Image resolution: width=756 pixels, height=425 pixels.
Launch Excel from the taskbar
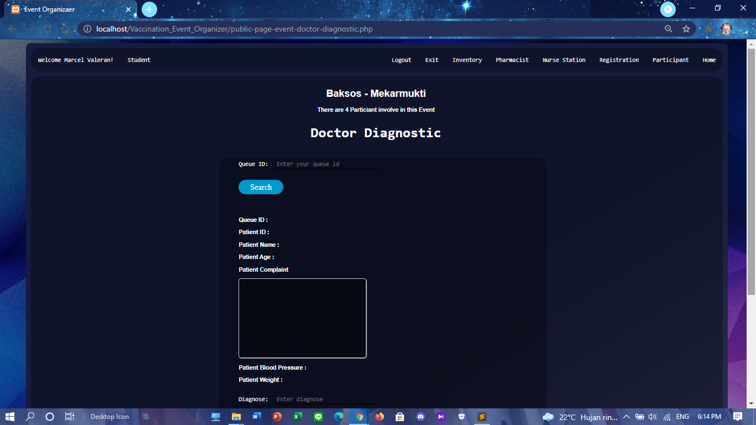[x=298, y=416]
